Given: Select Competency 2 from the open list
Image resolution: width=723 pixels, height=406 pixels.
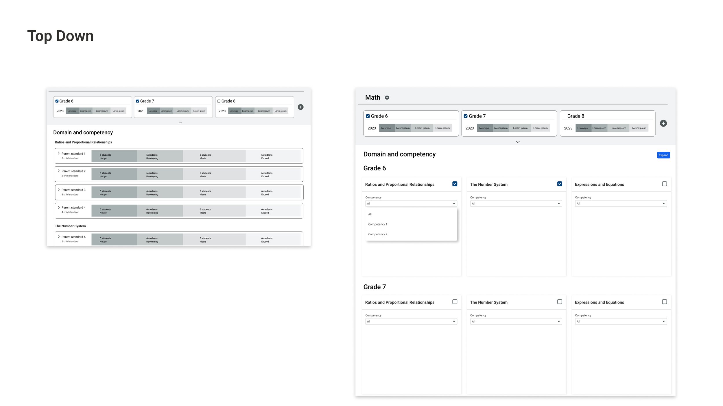Looking at the screenshot, I should coord(377,234).
